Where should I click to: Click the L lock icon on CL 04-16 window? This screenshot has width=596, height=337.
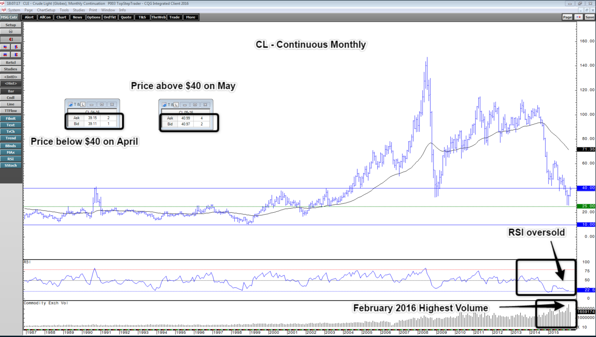[x=83, y=105]
